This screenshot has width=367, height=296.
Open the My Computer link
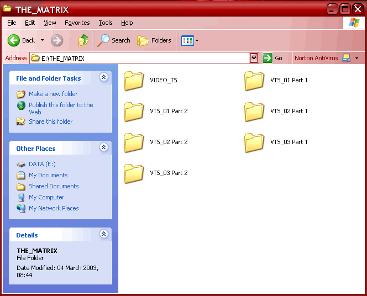pos(46,197)
